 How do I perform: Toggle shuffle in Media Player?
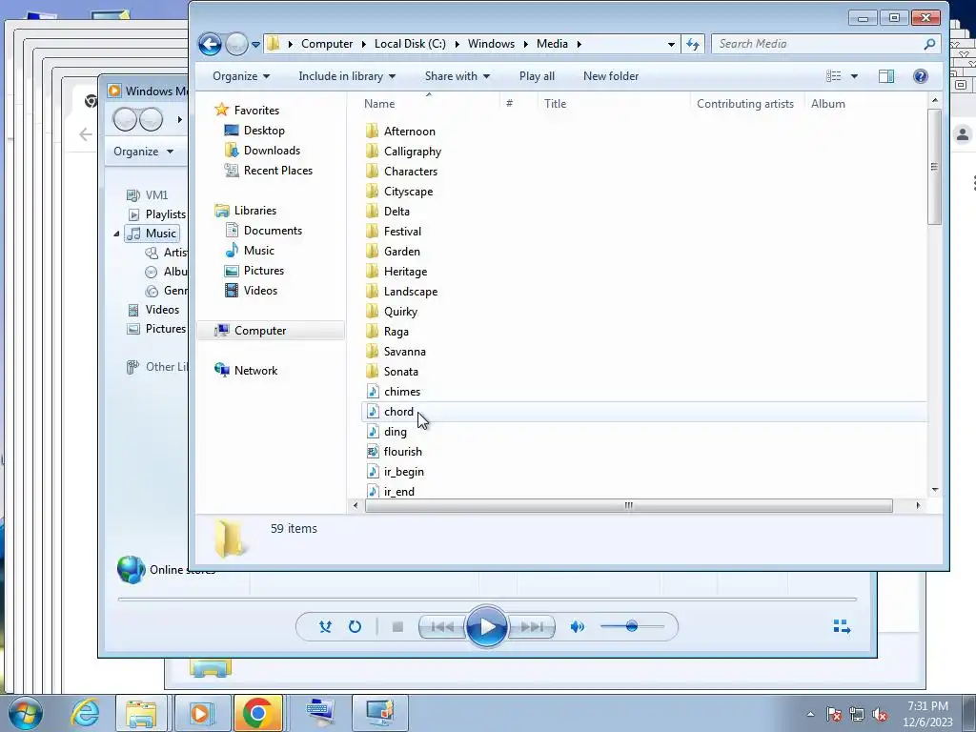coord(325,627)
